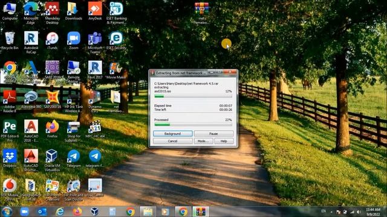Open VirtualBox from the taskbar
Image resolution: width=387 pixels, height=217 pixels.
click(x=95, y=212)
